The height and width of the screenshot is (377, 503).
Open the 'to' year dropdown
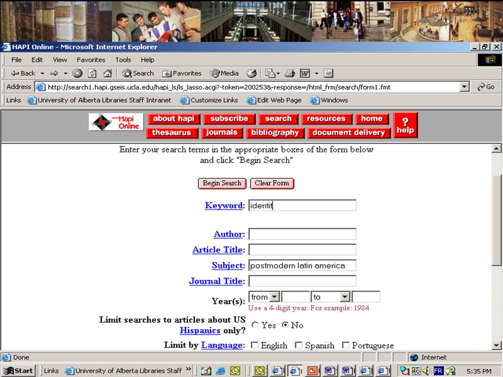pos(345,297)
